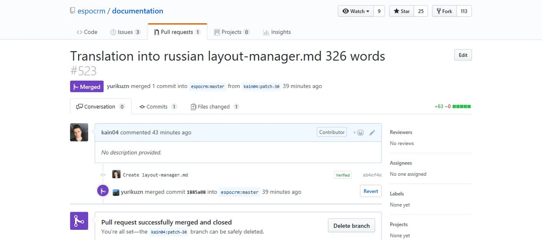Click the kain04:patch-30 branch label in header
The image size is (542, 240).
(x=261, y=86)
